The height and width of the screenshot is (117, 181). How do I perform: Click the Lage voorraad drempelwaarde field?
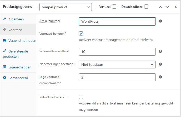pyautogui.click(x=117, y=77)
